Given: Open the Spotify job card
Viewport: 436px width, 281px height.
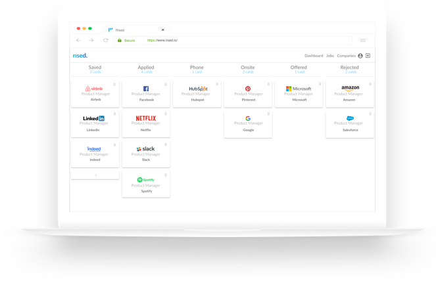Looking at the screenshot, I should click(x=146, y=184).
